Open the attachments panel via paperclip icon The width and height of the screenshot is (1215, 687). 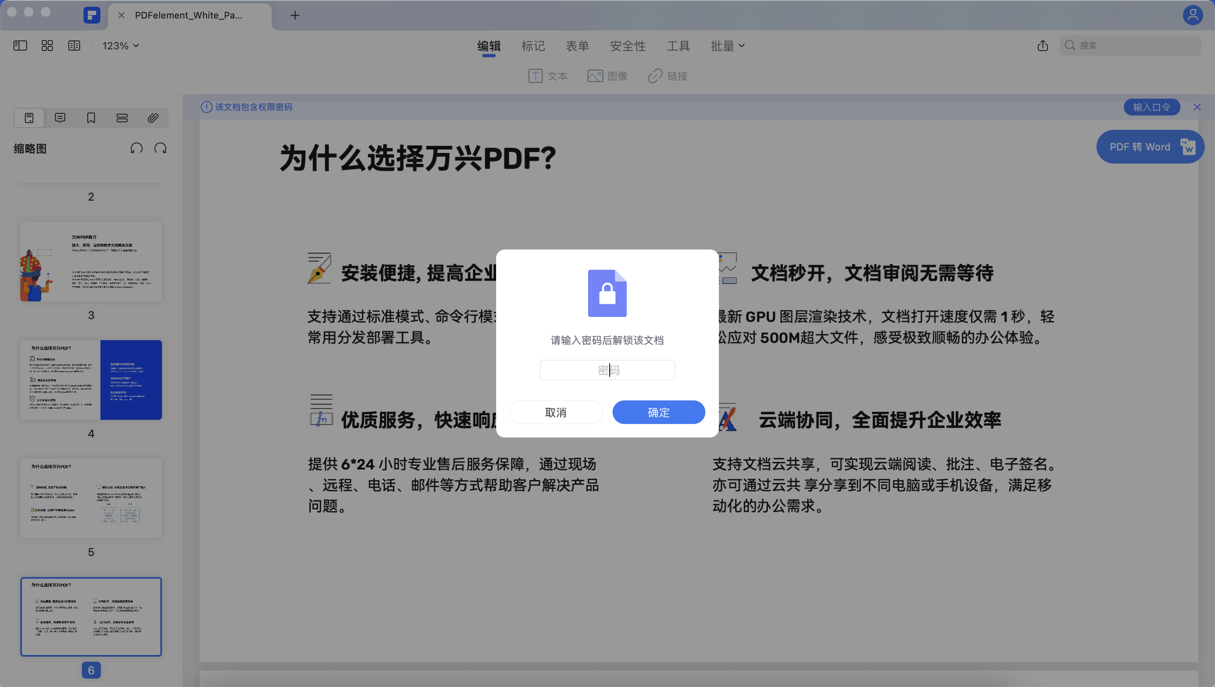(x=152, y=118)
